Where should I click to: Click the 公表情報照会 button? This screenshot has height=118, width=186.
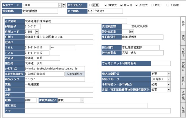point(74,74)
